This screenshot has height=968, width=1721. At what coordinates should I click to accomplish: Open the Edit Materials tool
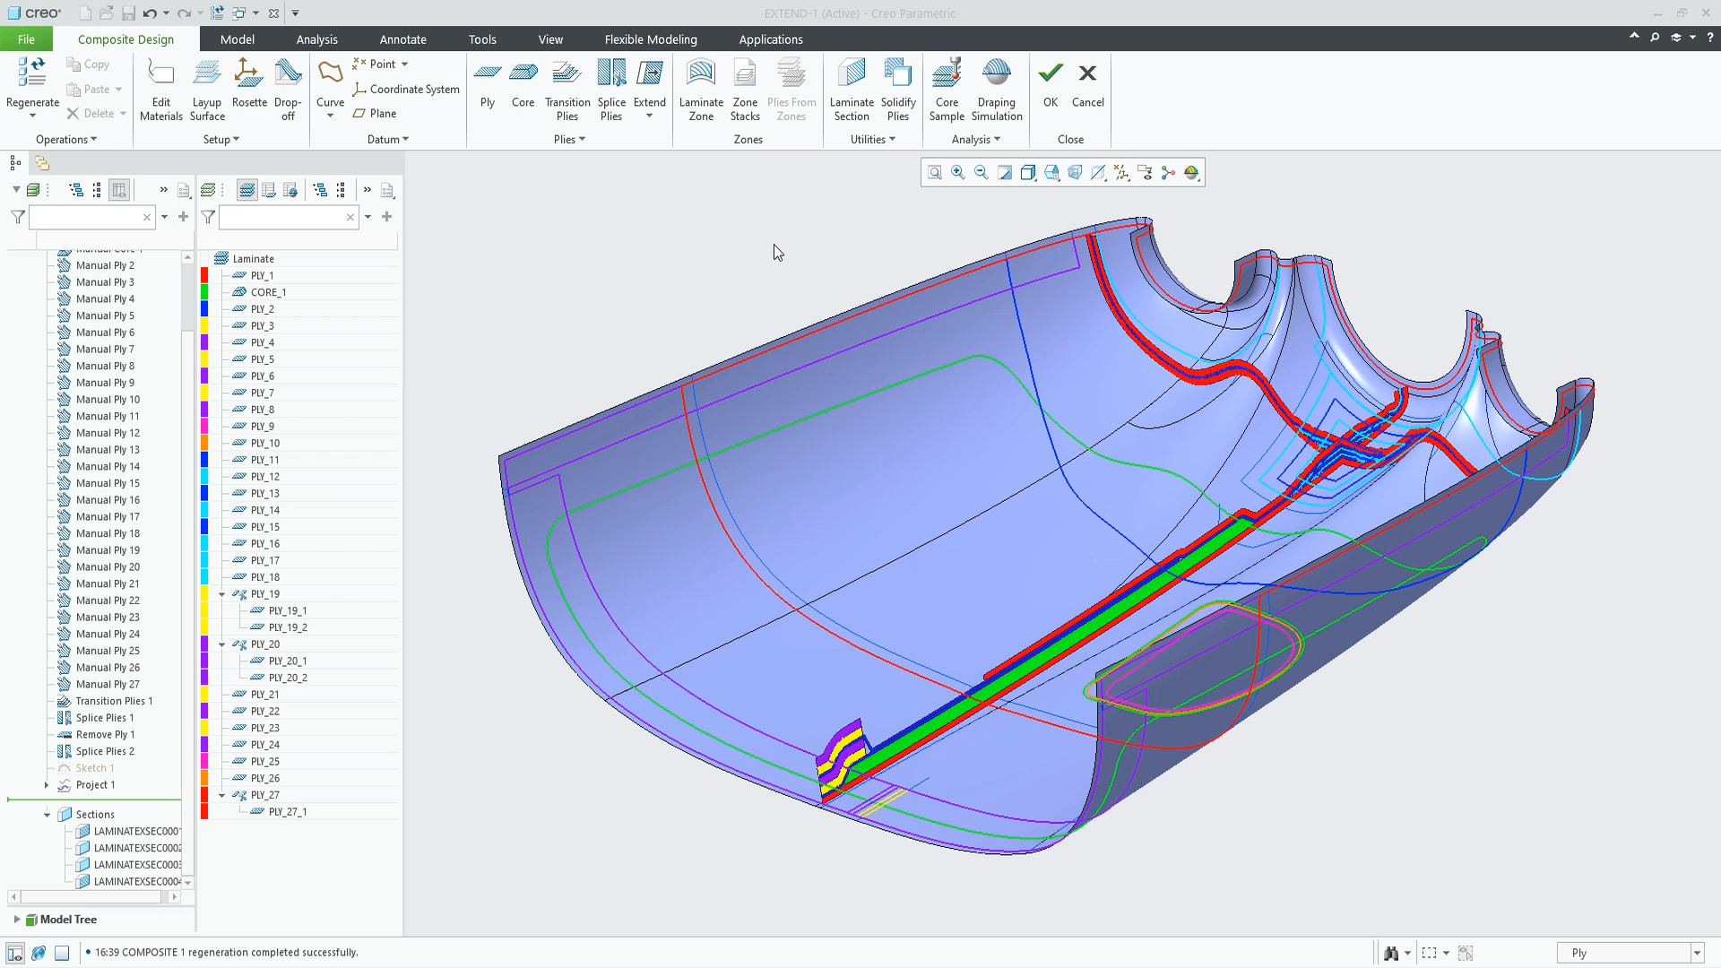tap(161, 90)
